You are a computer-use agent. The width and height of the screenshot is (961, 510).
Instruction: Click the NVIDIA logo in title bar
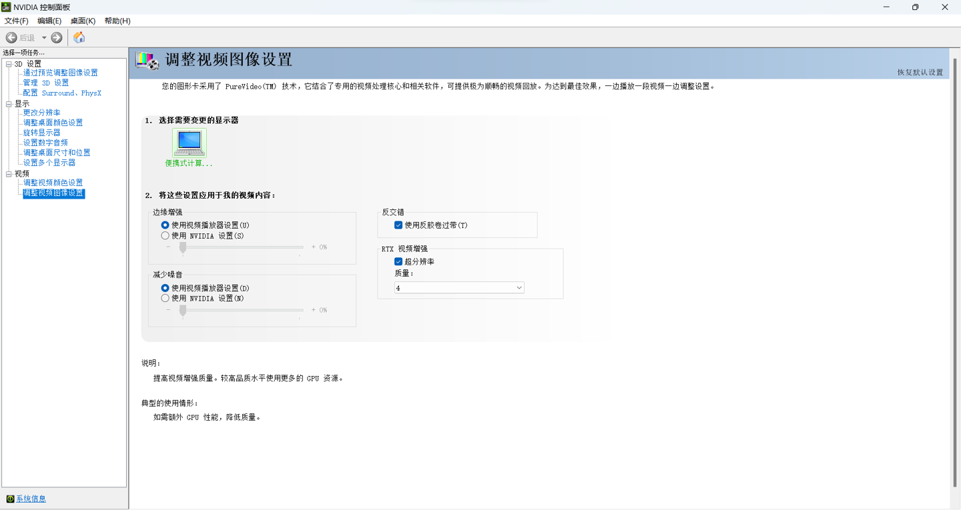point(6,7)
